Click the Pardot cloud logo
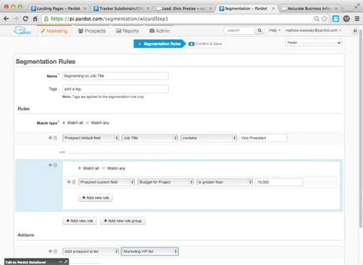 22,31
